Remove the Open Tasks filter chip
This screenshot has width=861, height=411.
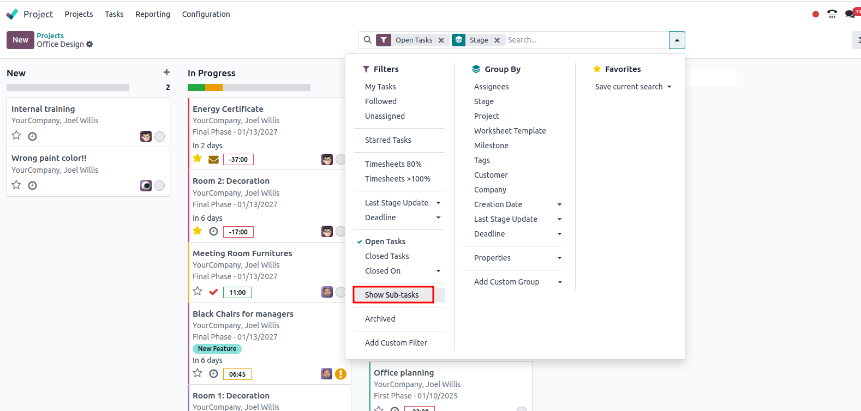click(441, 40)
